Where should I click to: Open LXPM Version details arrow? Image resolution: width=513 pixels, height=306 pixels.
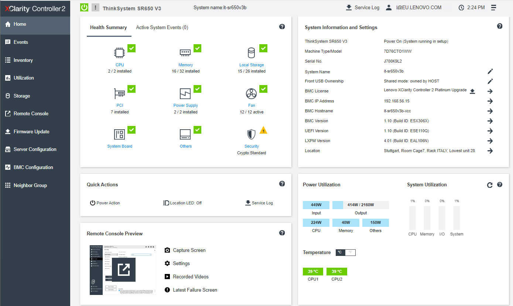[490, 141]
